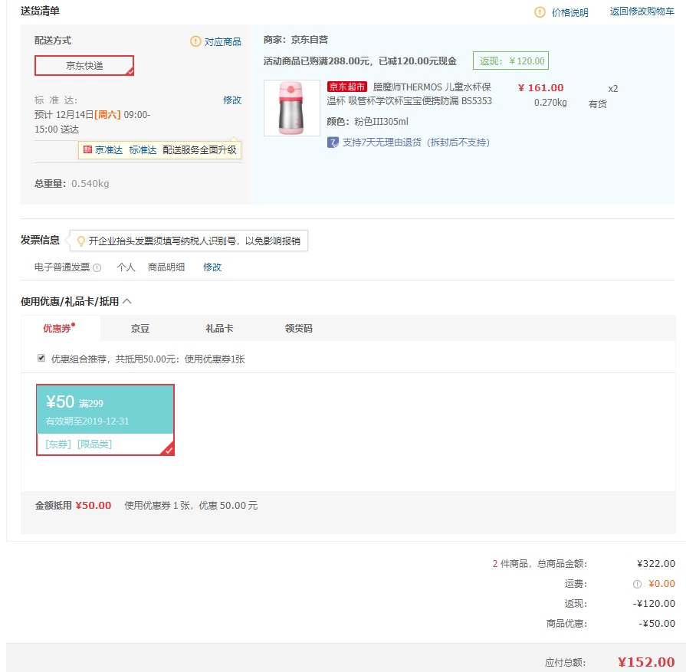686x672 pixels.
Task: Click the 商家: 京东自营 merchant label
Action: pyautogui.click(x=296, y=40)
